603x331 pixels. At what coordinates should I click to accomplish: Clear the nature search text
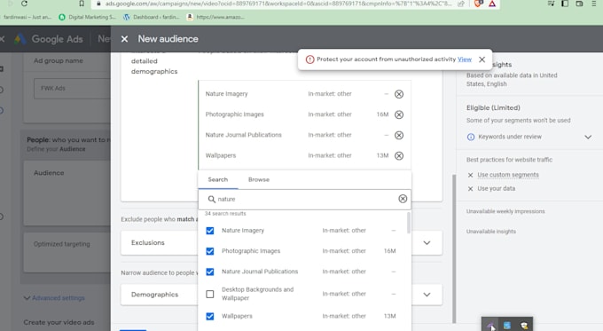point(403,199)
